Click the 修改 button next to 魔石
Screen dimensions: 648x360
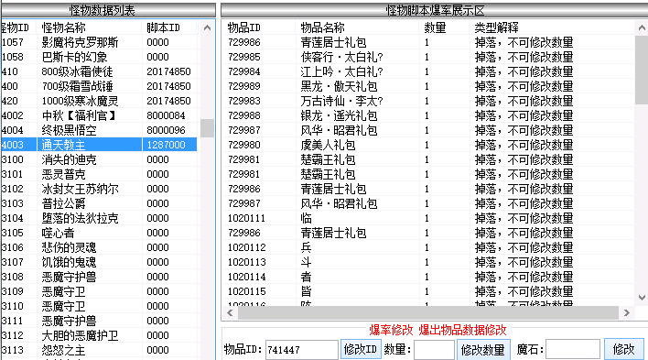coord(623,350)
